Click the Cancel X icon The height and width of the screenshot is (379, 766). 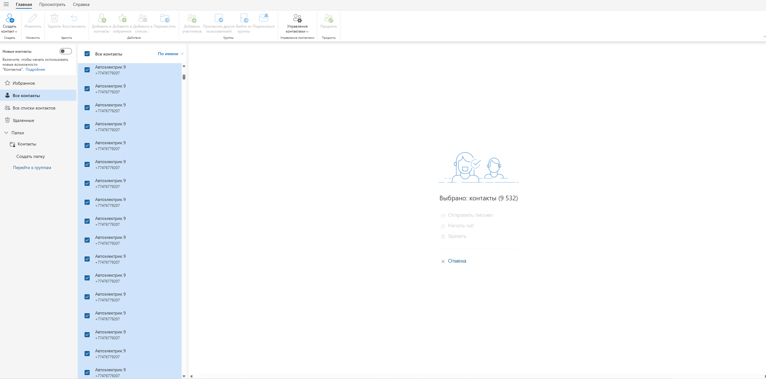[x=443, y=261]
